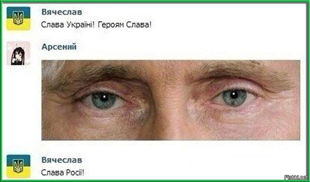Open the attached close-up eyes photo
Screen dimensions: 310x182
point(171,100)
